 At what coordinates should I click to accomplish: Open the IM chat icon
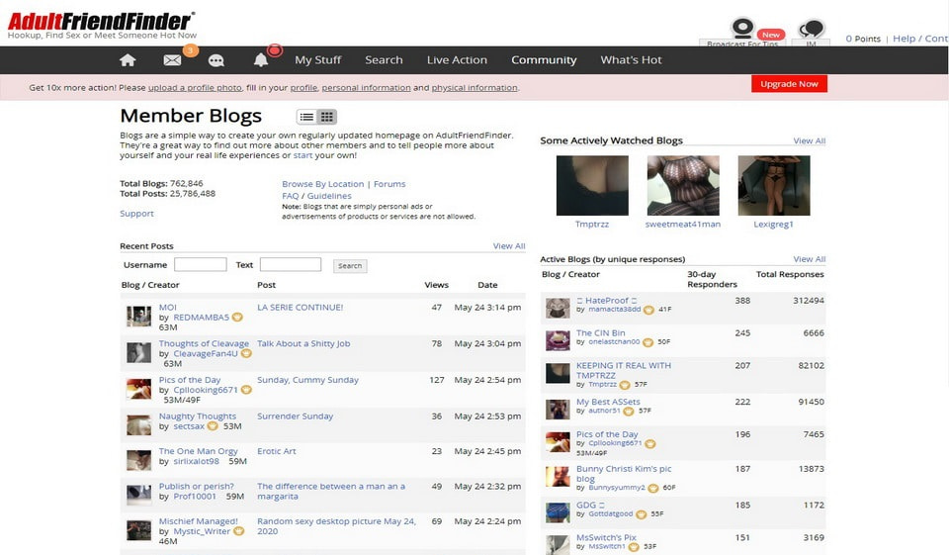click(x=811, y=29)
